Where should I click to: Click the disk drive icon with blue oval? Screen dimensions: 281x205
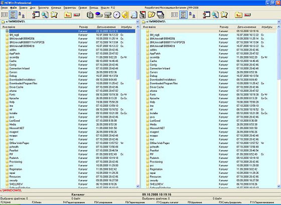tap(99, 15)
